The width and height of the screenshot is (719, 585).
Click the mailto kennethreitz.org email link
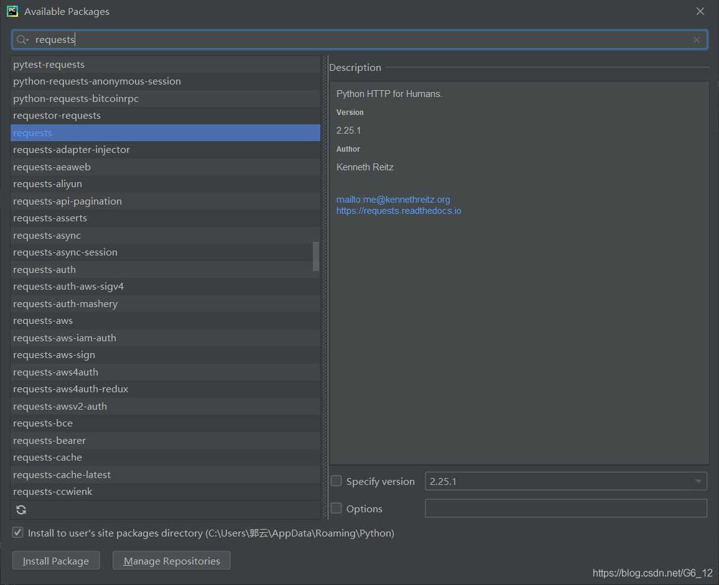click(393, 200)
